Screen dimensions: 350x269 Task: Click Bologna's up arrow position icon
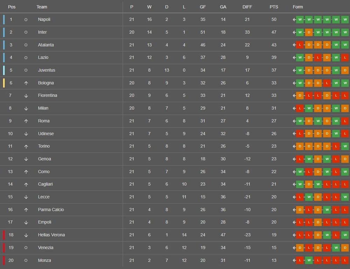pyautogui.click(x=26, y=83)
